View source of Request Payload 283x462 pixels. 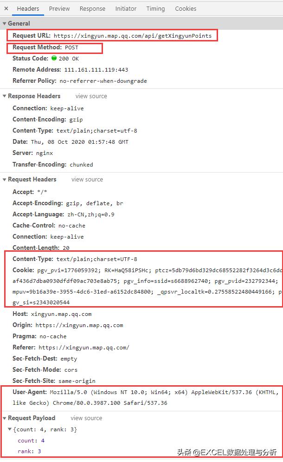coord(86,418)
